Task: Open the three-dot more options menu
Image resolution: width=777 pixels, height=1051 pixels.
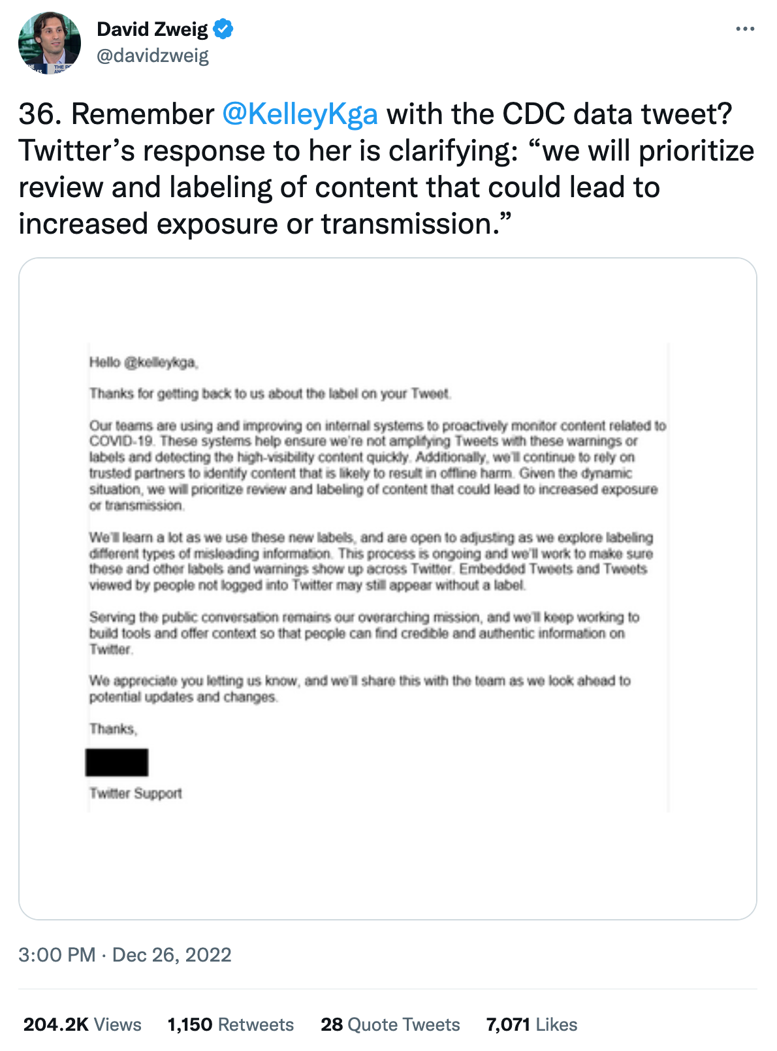Action: [745, 29]
